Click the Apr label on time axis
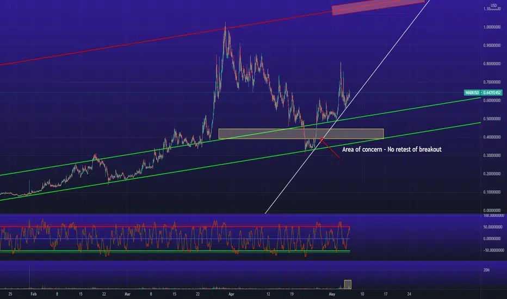The image size is (507, 299). coord(231,294)
